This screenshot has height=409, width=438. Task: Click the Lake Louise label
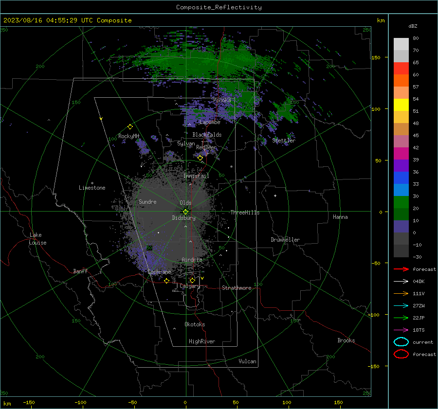37,239
